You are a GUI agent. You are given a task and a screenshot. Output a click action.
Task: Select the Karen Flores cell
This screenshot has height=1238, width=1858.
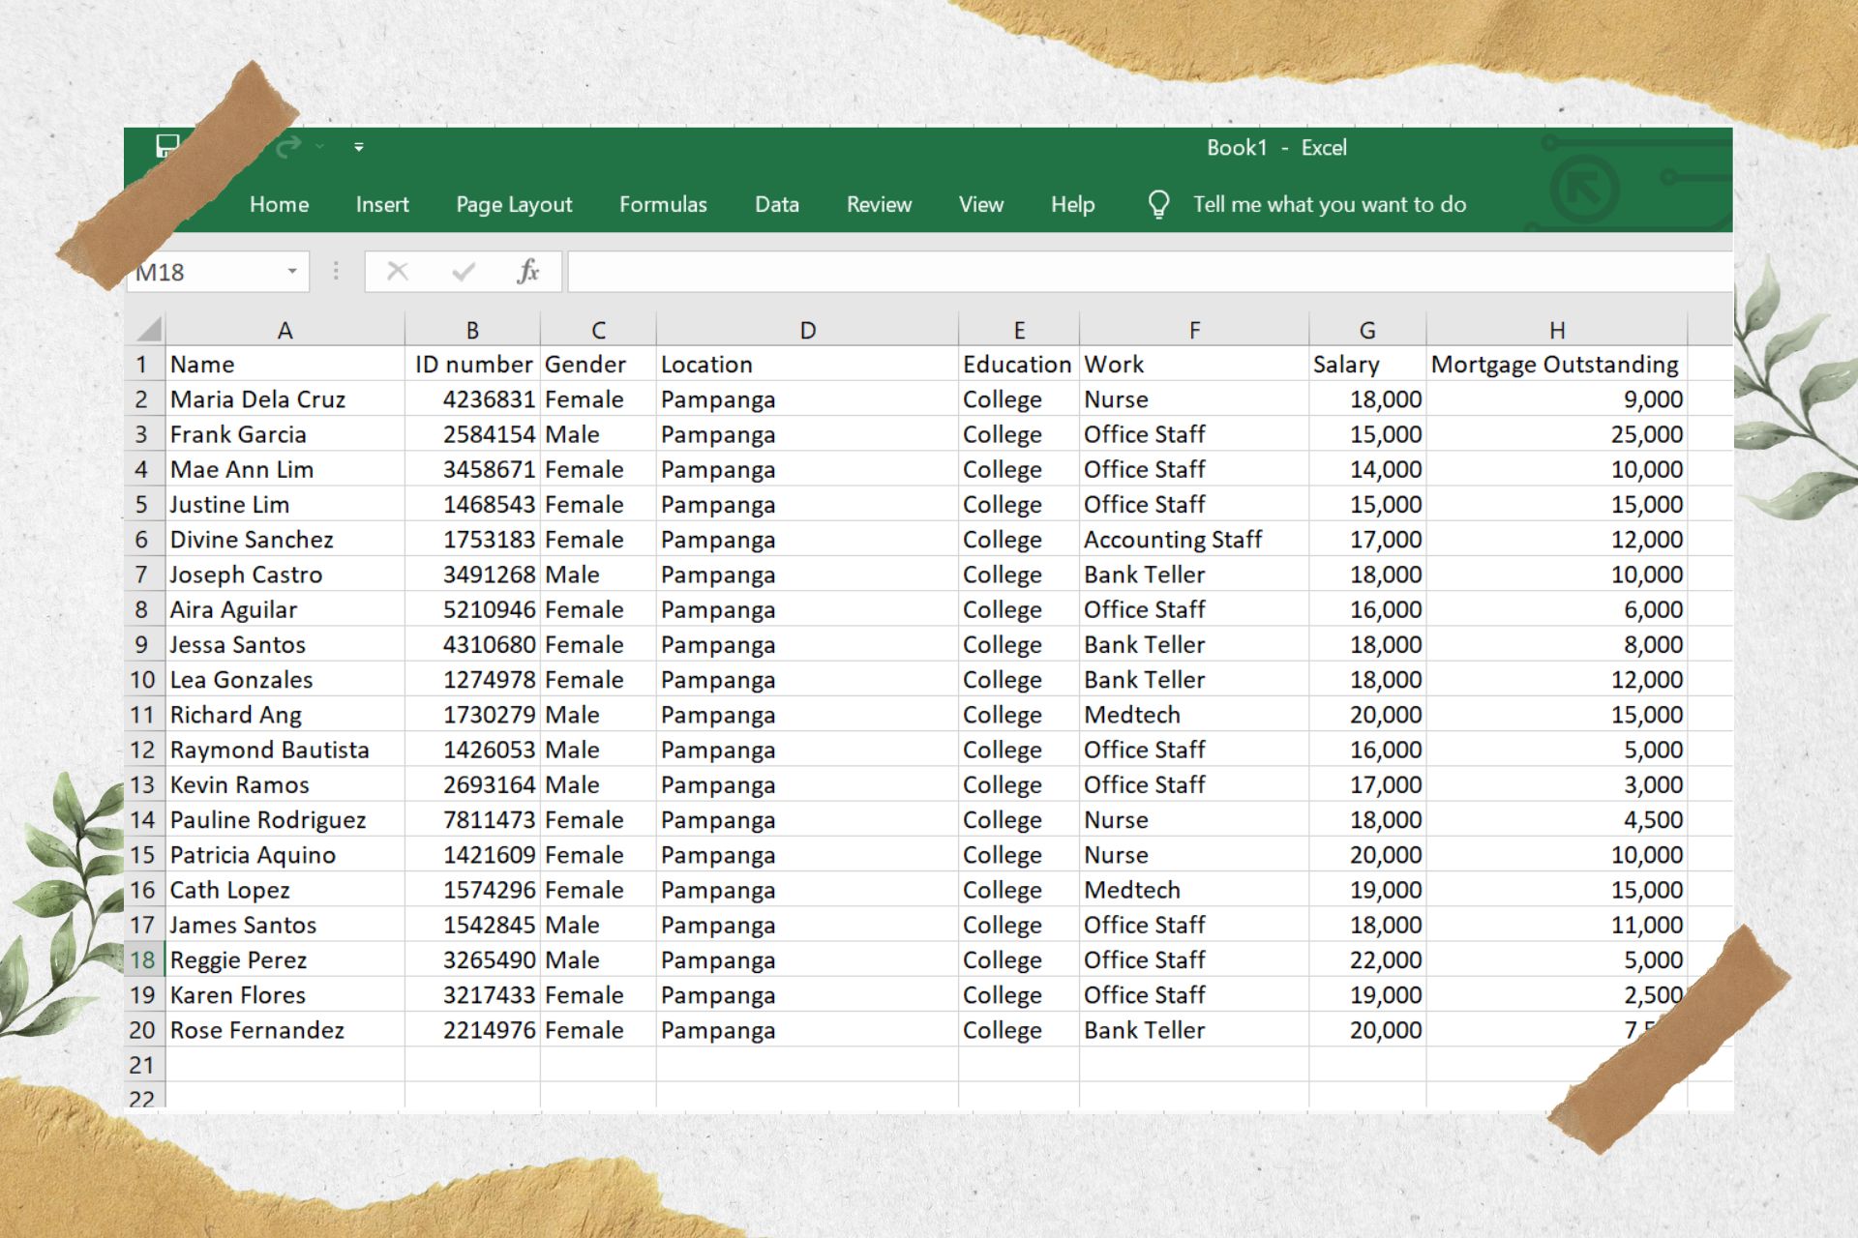tap(285, 994)
